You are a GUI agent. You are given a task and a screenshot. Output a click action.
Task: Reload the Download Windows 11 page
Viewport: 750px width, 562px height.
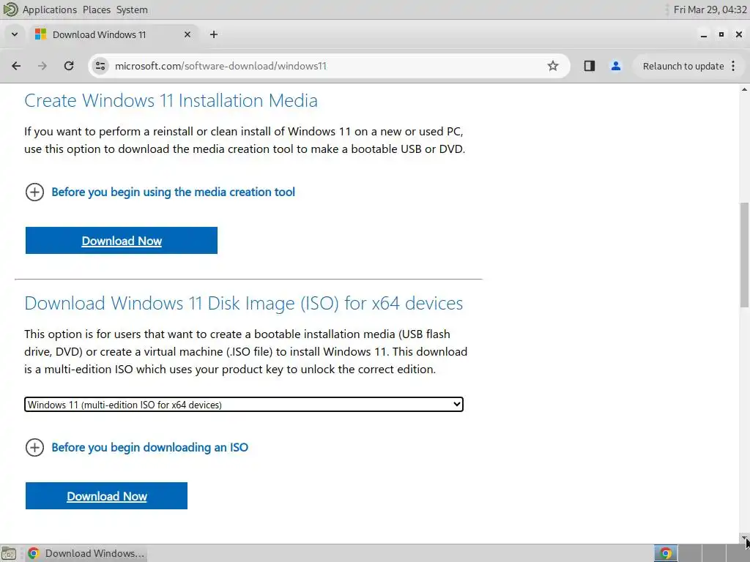coord(69,66)
